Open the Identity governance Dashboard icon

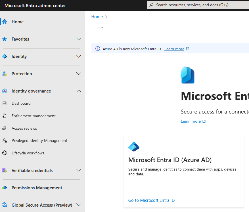click(5, 103)
